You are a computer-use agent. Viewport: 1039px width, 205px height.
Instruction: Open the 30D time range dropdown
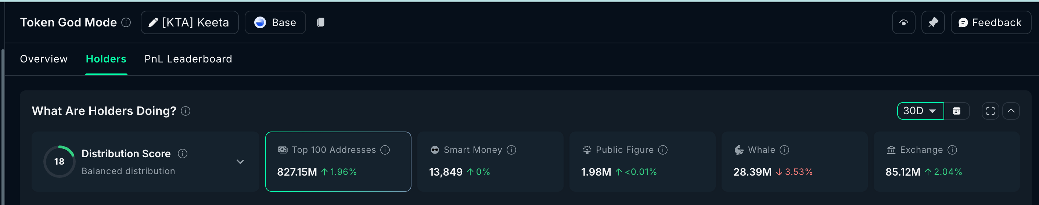[920, 111]
